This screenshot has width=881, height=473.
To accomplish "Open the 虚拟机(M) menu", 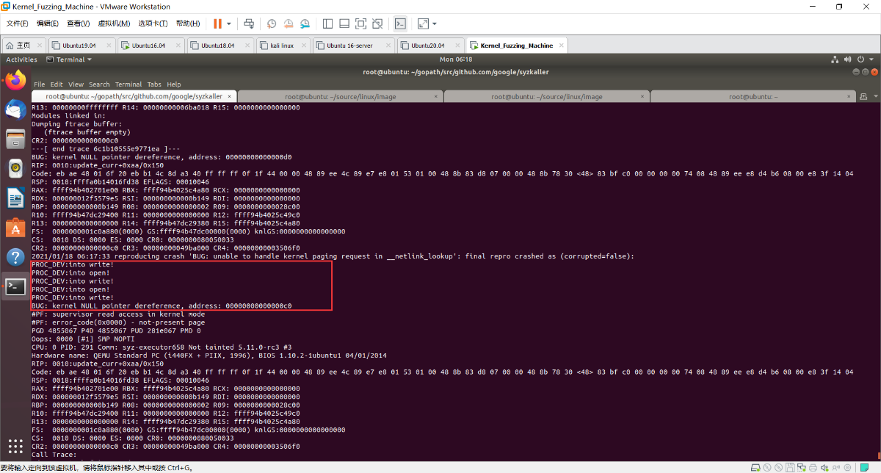I will tap(113, 24).
